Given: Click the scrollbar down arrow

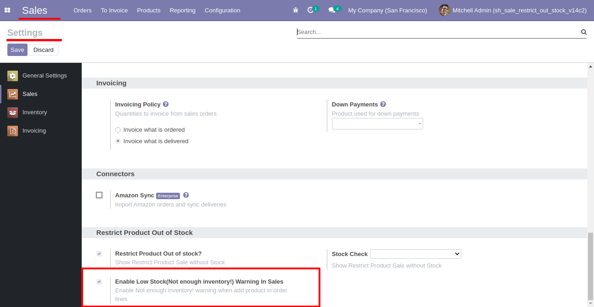Looking at the screenshot, I should pos(591,303).
